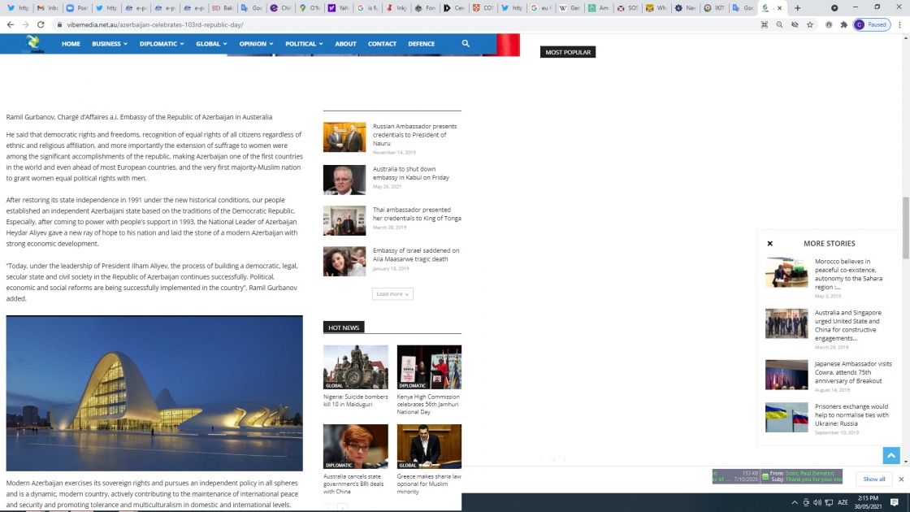910x512 pixels.
Task: Expand the Opinion menu dropdown
Action: [256, 44]
